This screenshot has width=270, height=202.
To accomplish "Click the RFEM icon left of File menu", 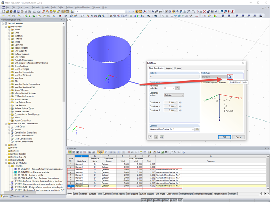I will point(3,7).
